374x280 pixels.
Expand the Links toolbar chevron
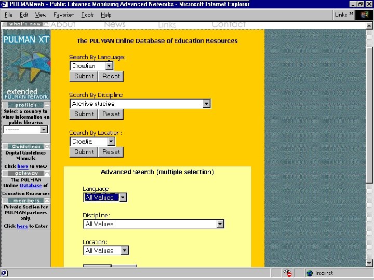tap(351, 14)
